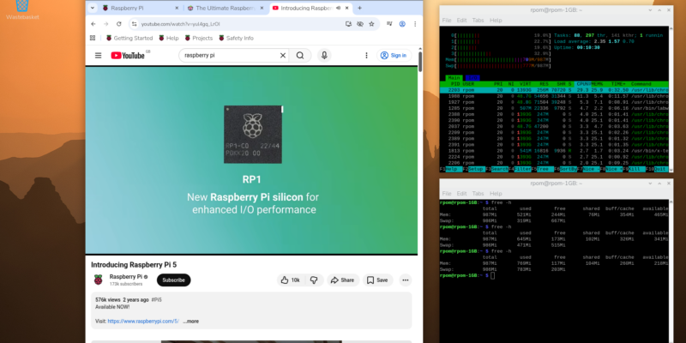Viewport: 686px width, 343px height.
Task: Clear the raspberry pi search query
Action: pos(283,55)
